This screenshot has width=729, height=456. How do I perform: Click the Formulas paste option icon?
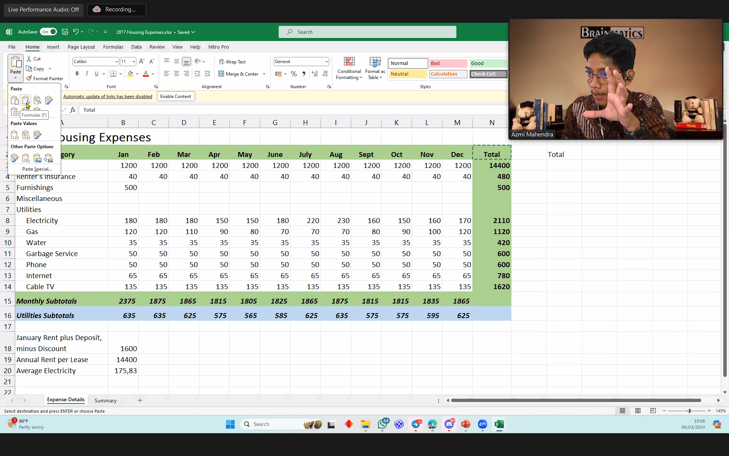point(25,100)
